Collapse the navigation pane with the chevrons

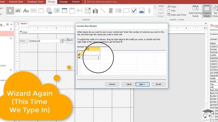coord(12,24)
